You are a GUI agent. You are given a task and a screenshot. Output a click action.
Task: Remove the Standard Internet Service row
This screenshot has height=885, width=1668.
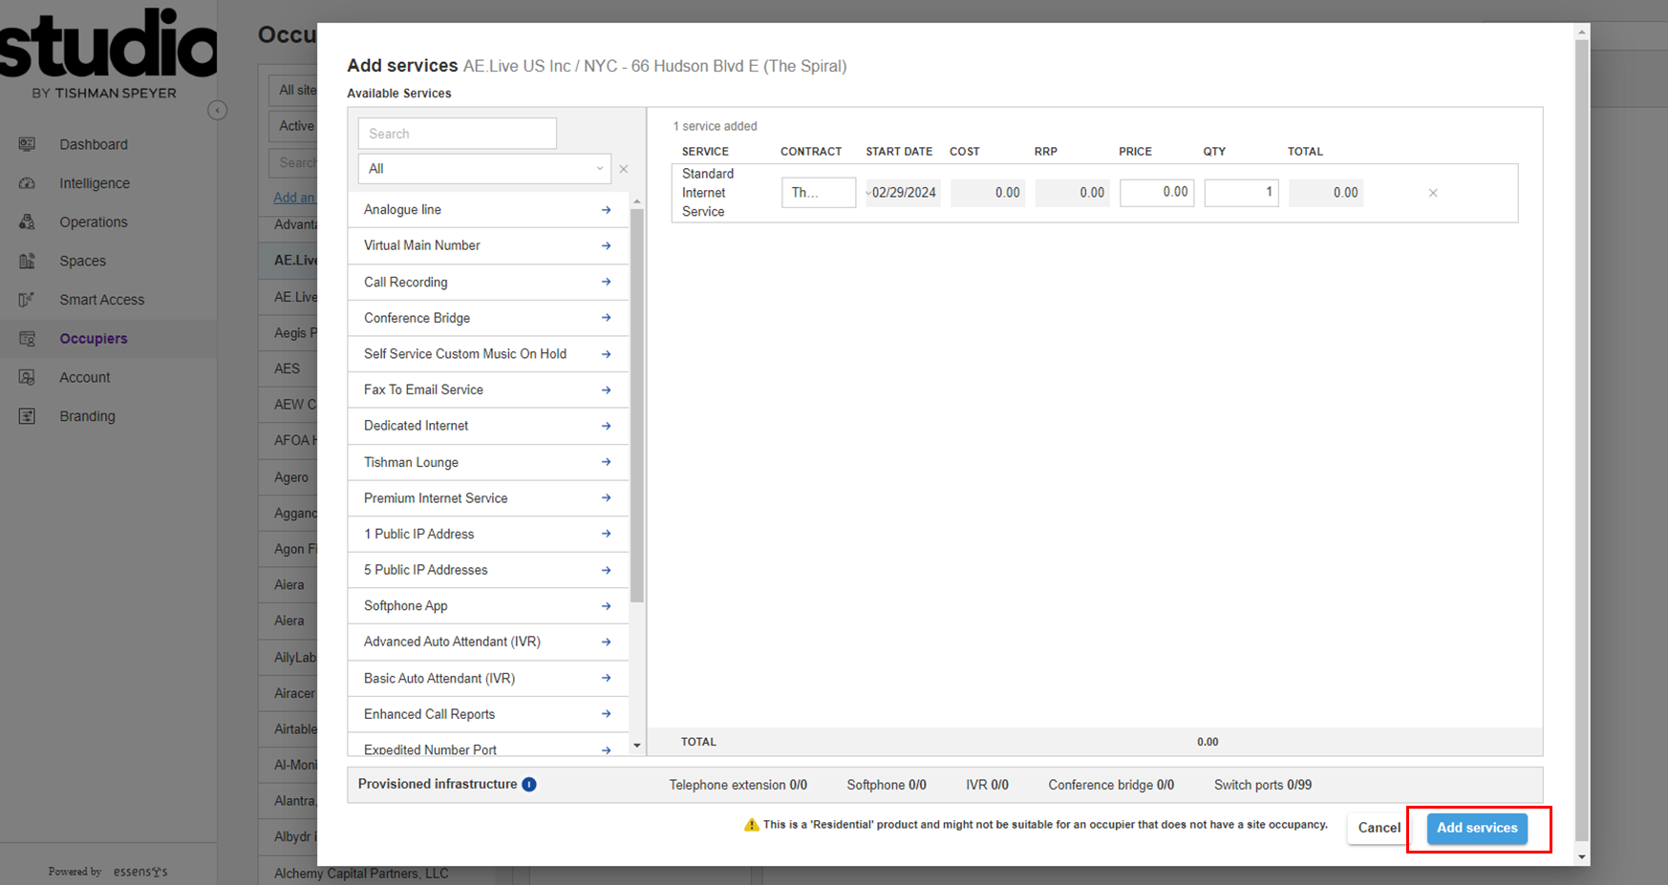click(x=1432, y=193)
